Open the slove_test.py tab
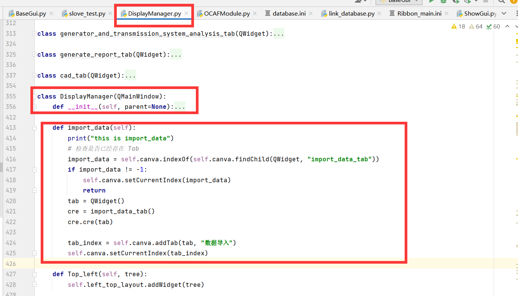Image resolution: width=518 pixels, height=296 pixels. coord(87,13)
